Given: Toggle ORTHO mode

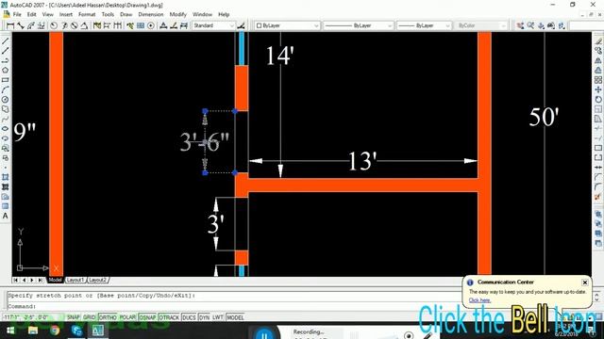Looking at the screenshot, I should (x=108, y=317).
